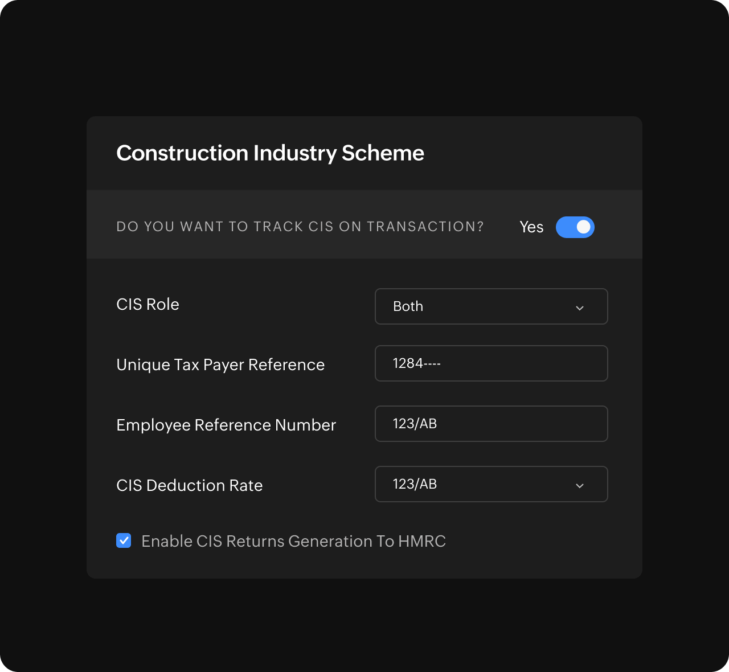Click the CIS Deduction Rate label
The height and width of the screenshot is (672, 729).
click(189, 485)
